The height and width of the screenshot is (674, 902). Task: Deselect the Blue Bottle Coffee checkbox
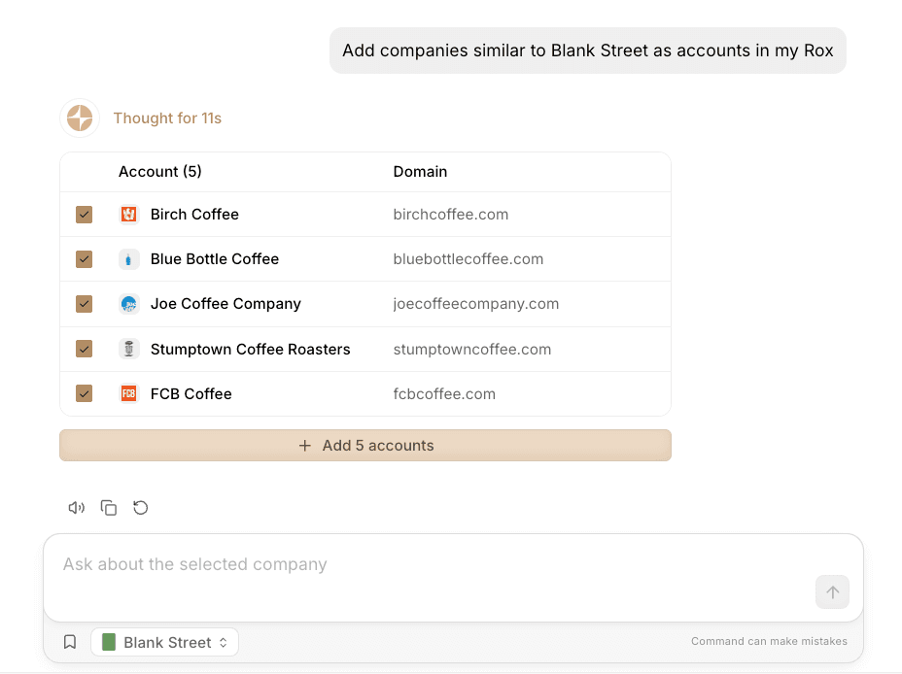click(85, 259)
